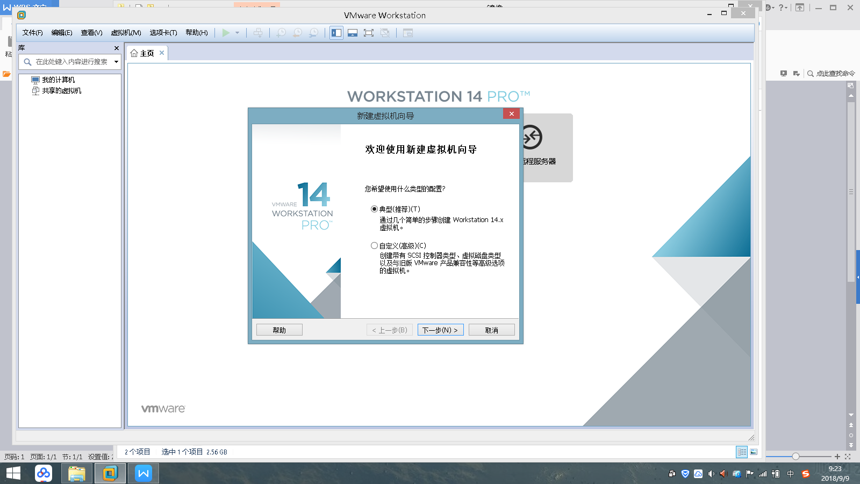Screen dimensions: 860x484
Task: Click the network signal tray icon
Action: click(763, 474)
